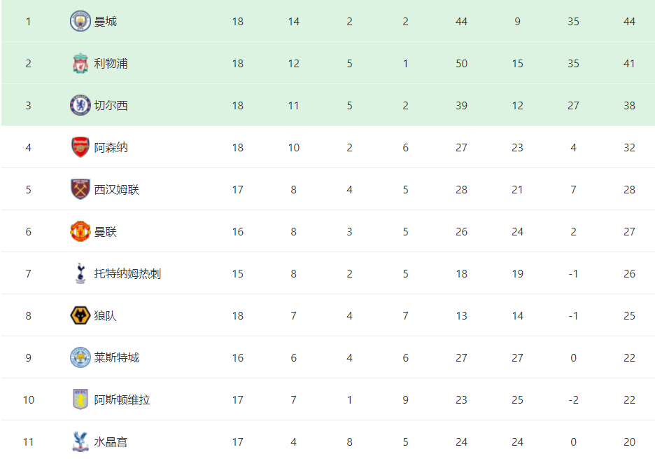Open the 曼城 team link
655x459 pixels.
[x=105, y=22]
